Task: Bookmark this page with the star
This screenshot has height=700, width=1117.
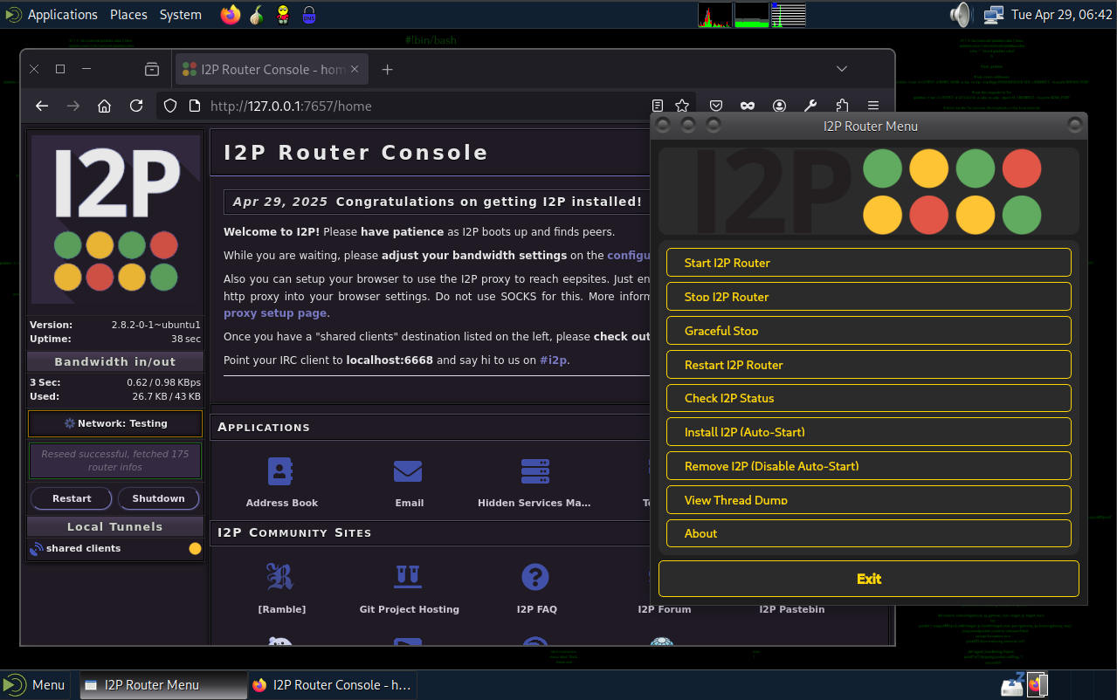Action: (x=682, y=106)
